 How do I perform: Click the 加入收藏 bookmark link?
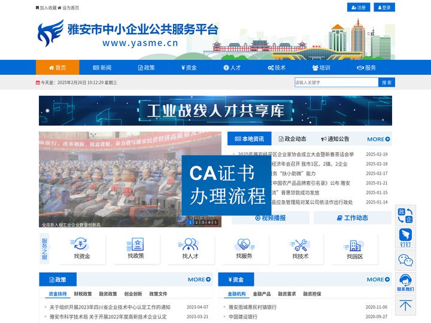pyautogui.click(x=46, y=8)
